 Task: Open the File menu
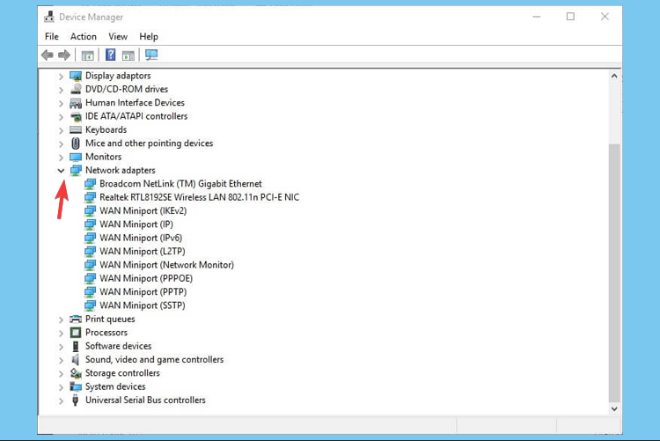(51, 37)
